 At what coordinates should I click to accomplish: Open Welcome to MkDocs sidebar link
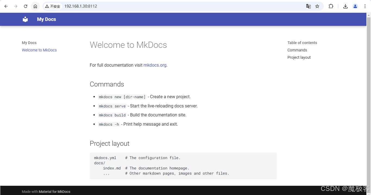[x=39, y=50]
